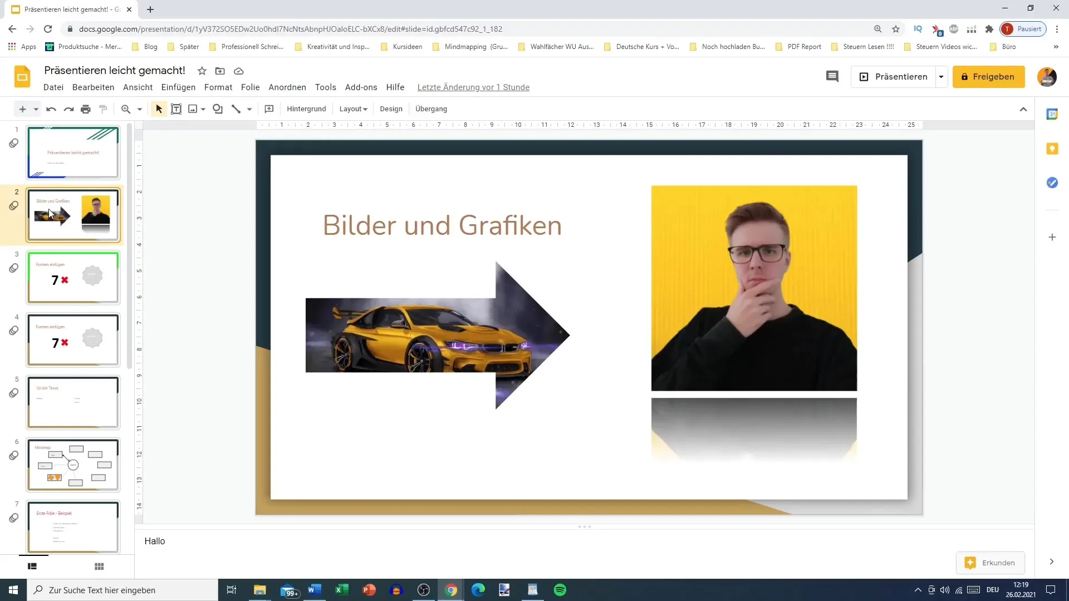Viewport: 1069px width, 601px height.
Task: Open the Tasks side panel icon
Action: [x=1052, y=183]
